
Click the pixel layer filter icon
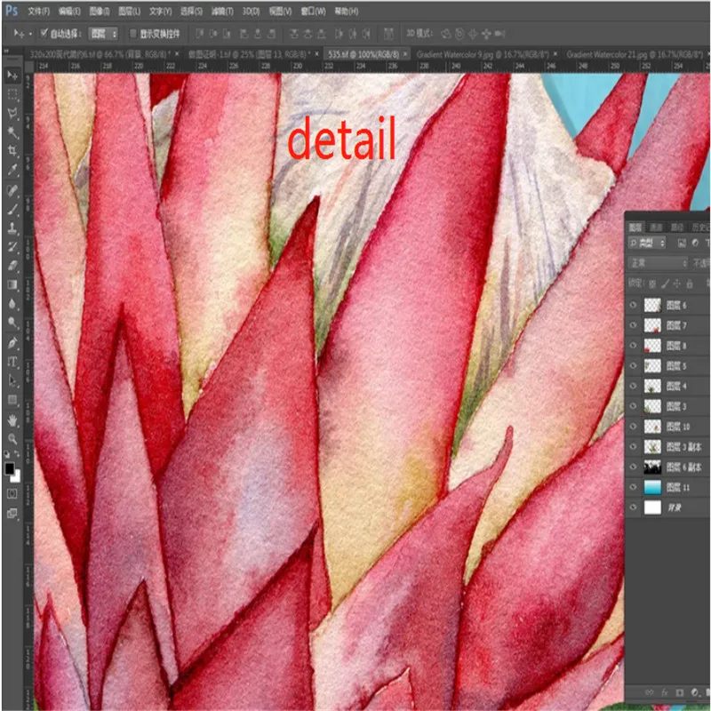pos(682,244)
